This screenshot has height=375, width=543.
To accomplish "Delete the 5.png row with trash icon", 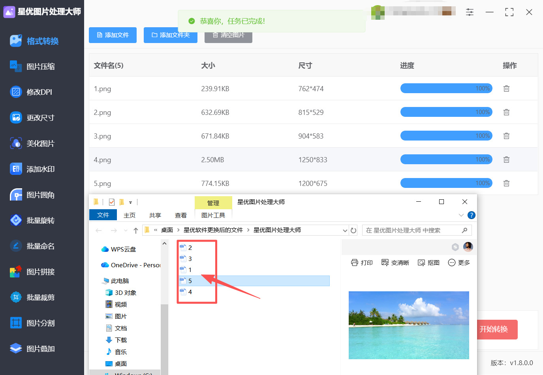I will click(x=506, y=183).
